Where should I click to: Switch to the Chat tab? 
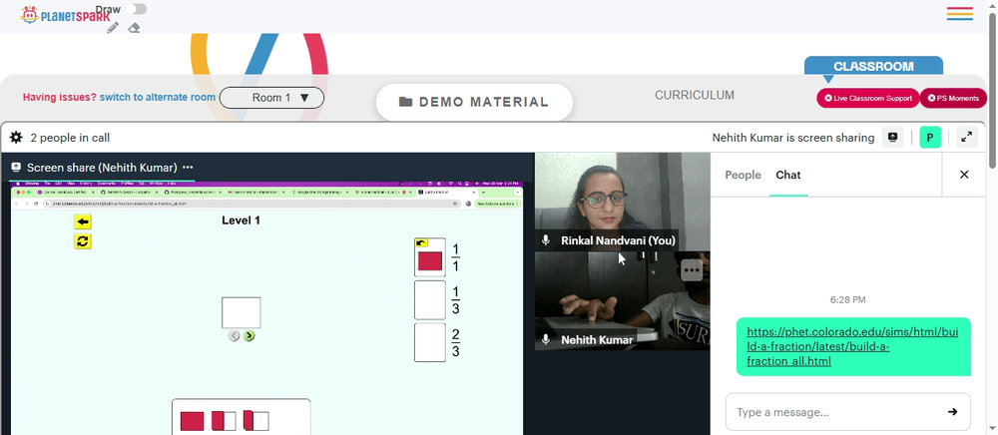788,175
